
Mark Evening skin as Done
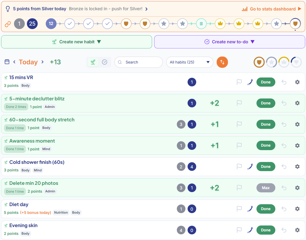click(266, 230)
